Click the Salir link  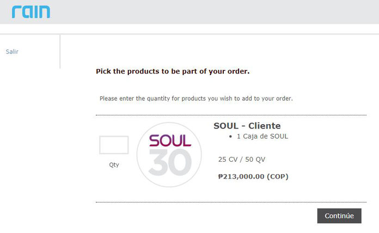tap(12, 52)
